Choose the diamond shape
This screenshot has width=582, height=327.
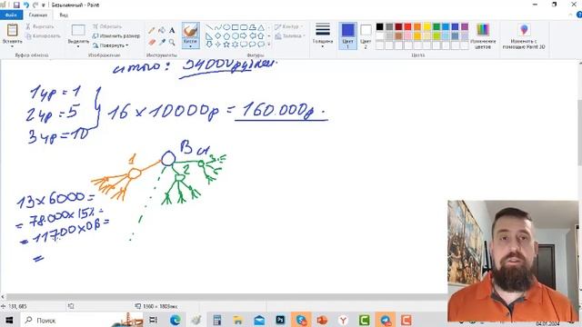point(218,36)
